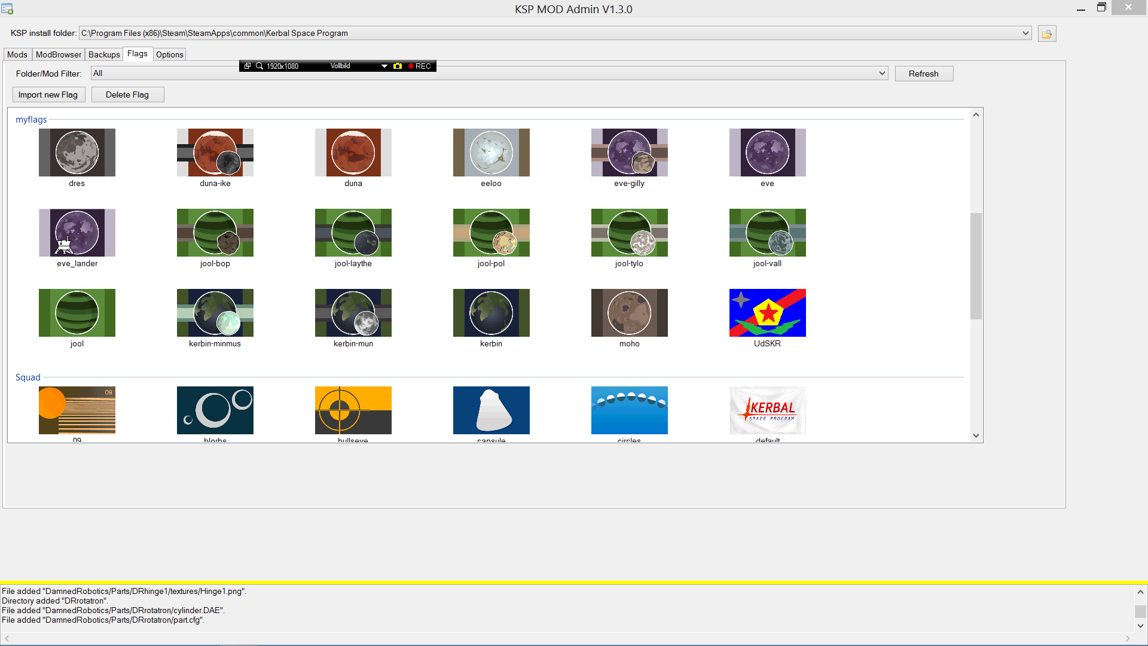Open the Backups tab
The height and width of the screenshot is (646, 1148).
click(104, 54)
